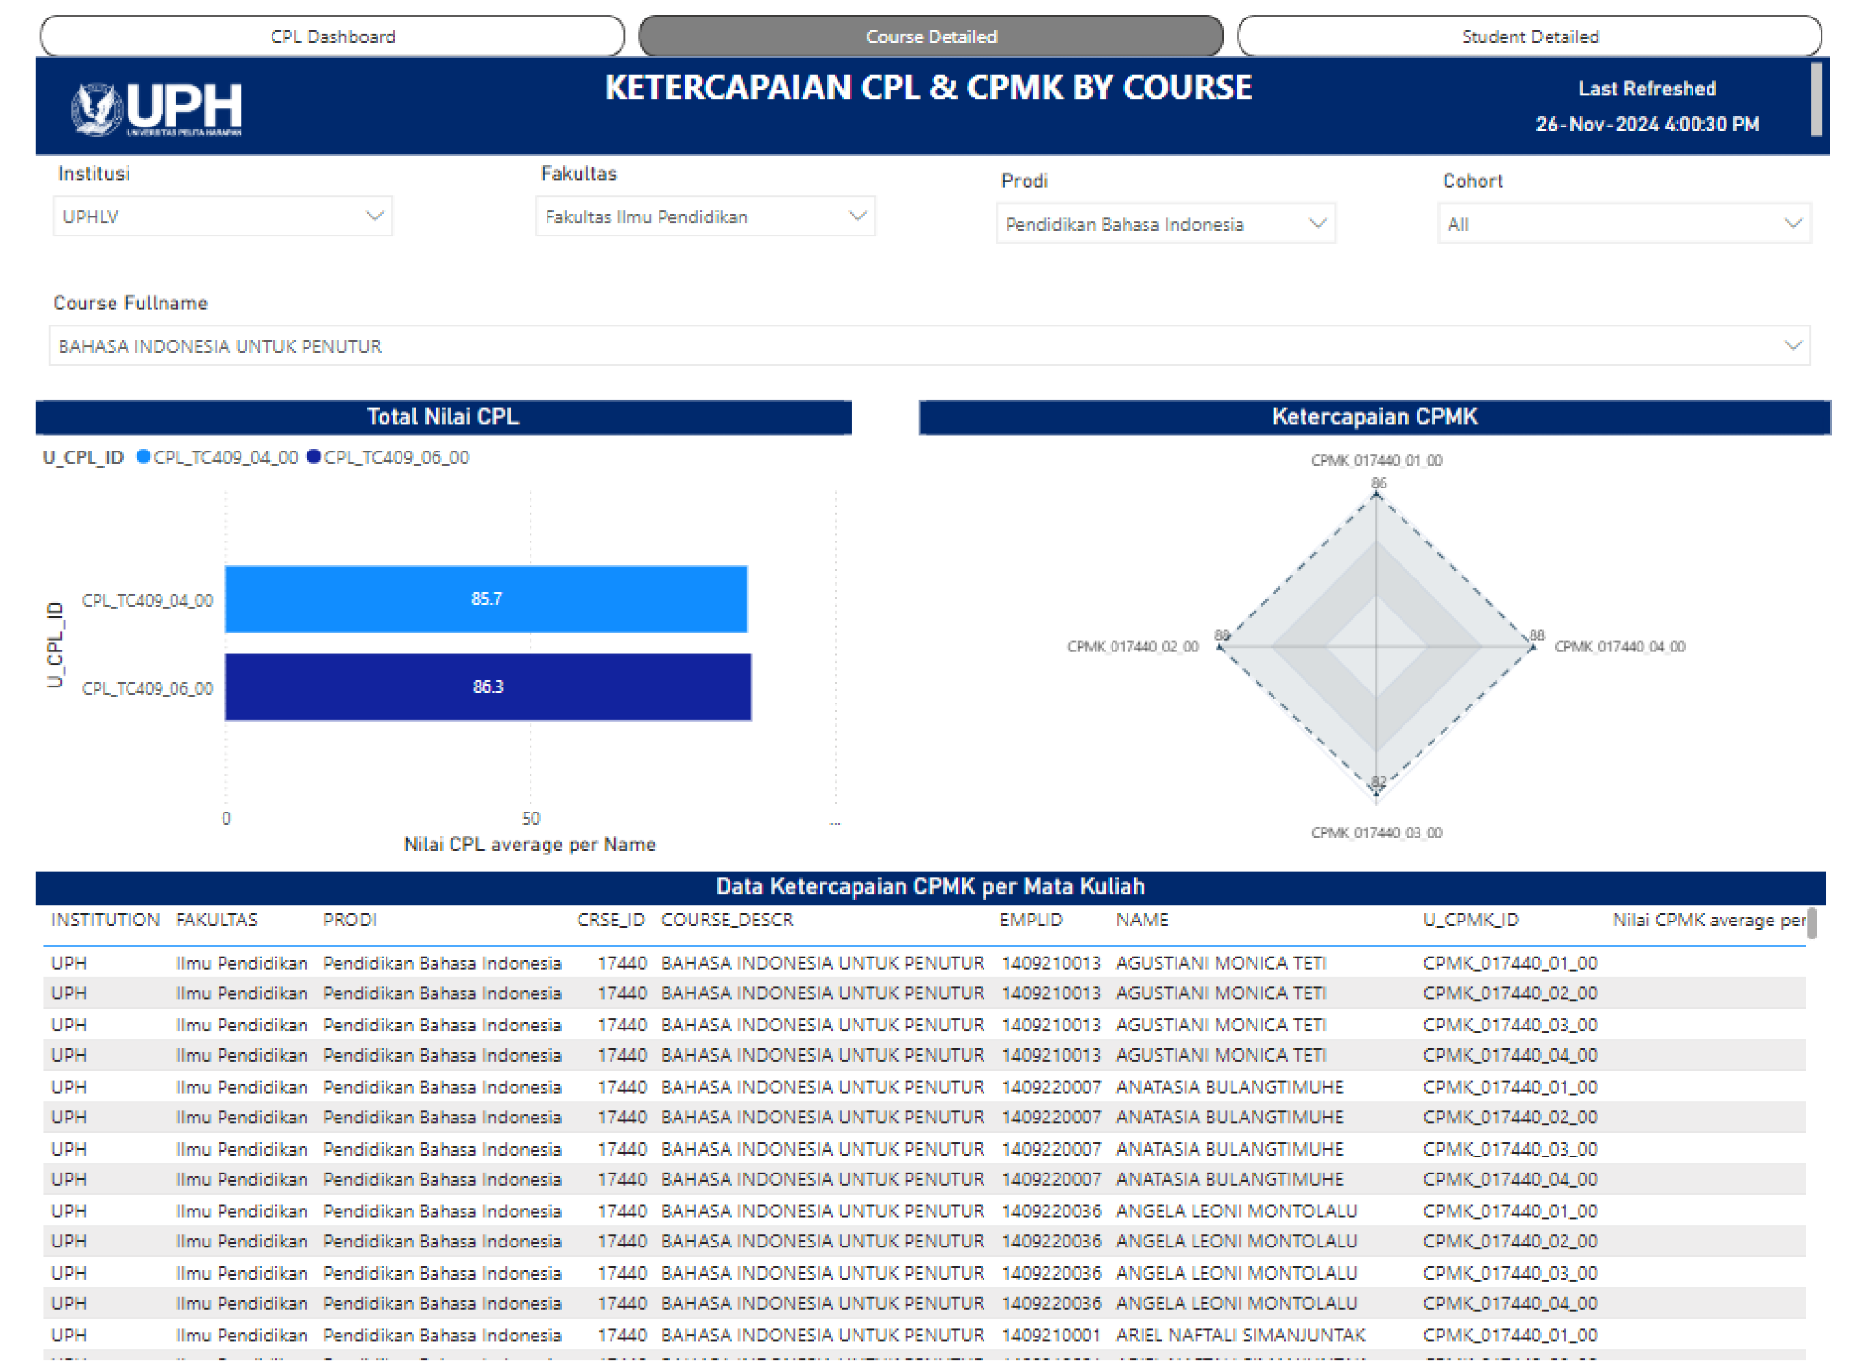Image resolution: width=1869 pixels, height=1370 pixels.
Task: Select the dark blue 86.3 bar
Action: [x=488, y=687]
